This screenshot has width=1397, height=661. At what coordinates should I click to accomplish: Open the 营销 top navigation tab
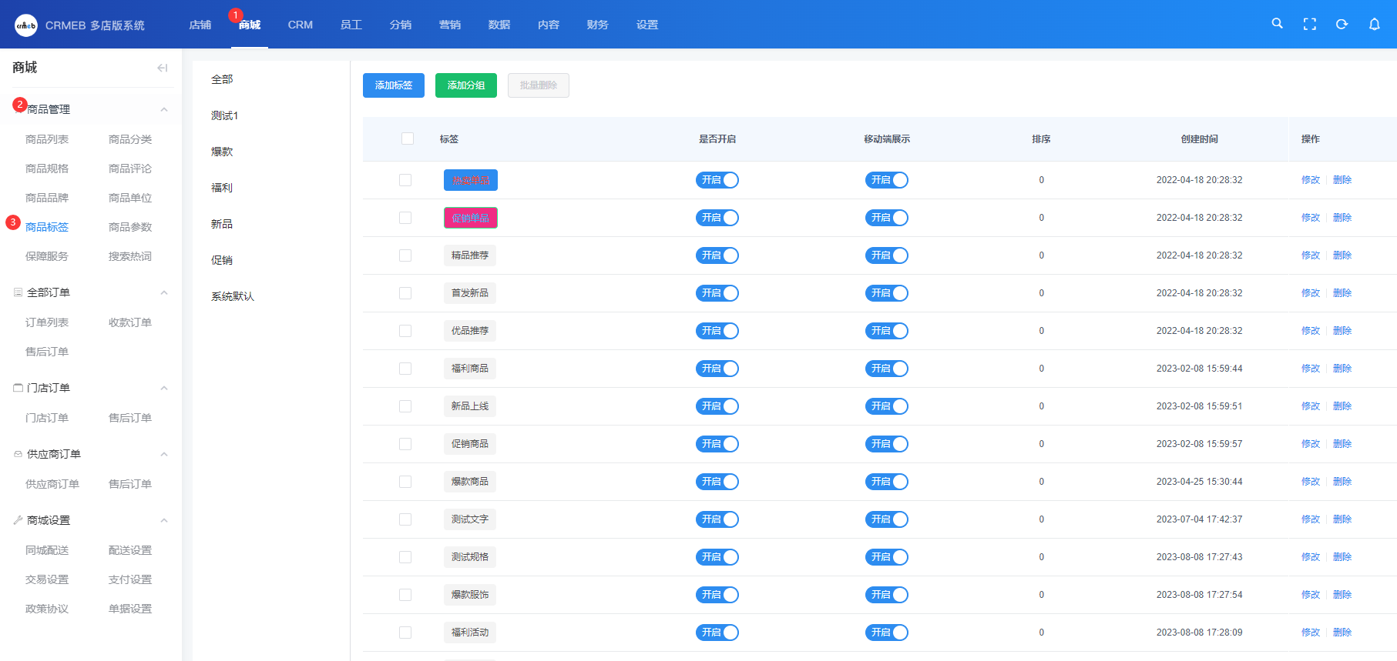pos(449,25)
